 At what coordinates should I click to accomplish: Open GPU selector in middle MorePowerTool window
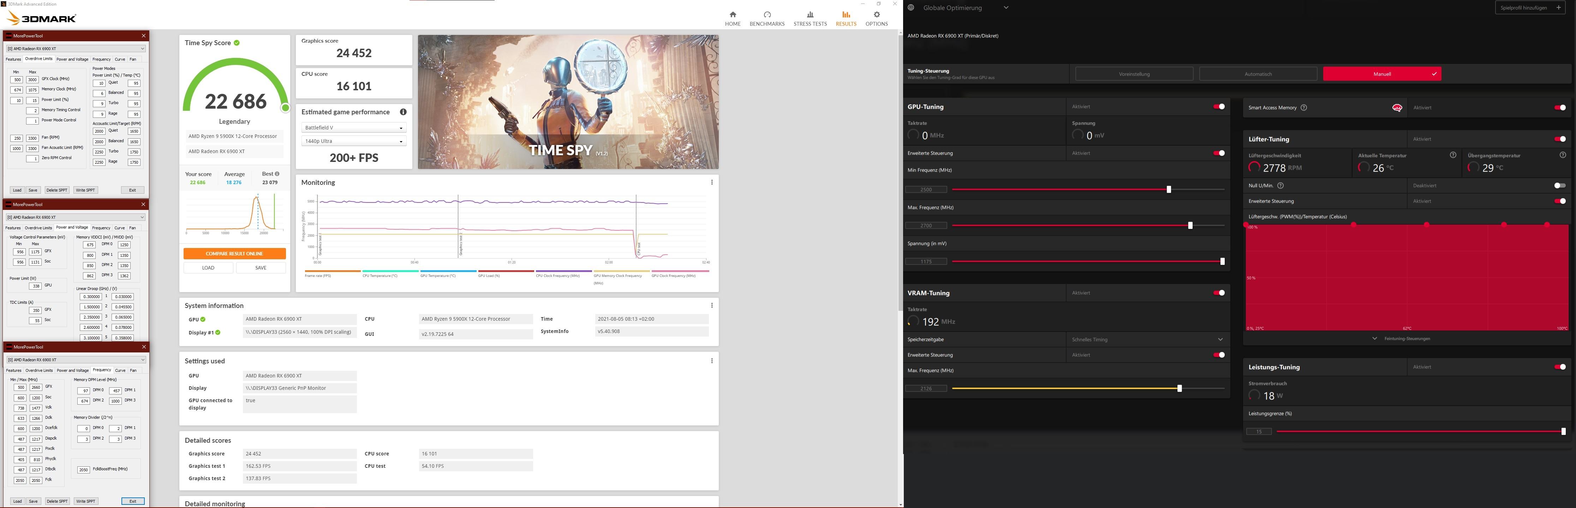point(76,217)
